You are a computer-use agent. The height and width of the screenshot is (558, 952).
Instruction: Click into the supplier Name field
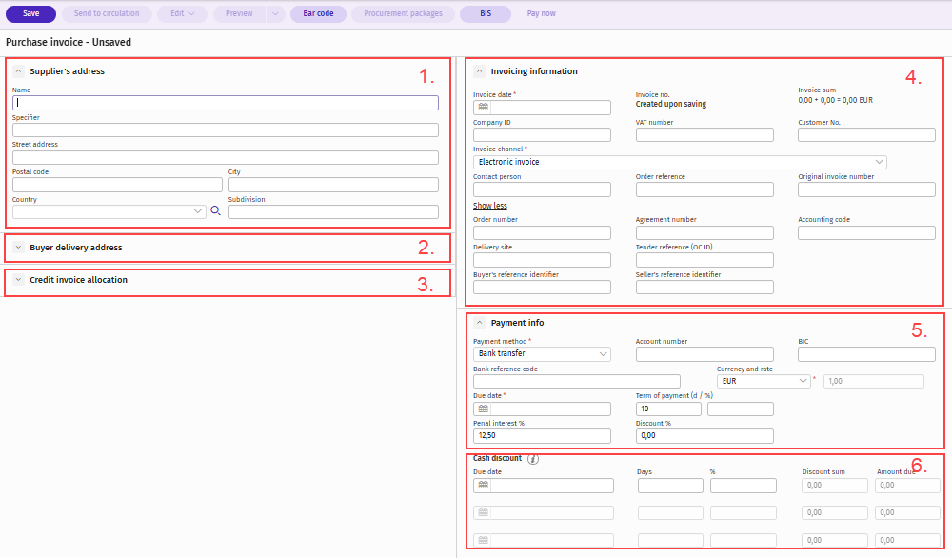pyautogui.click(x=226, y=103)
